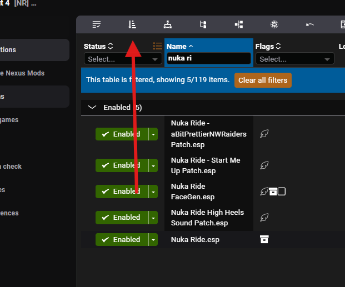Click the round badge toolbar icon

tap(274, 24)
